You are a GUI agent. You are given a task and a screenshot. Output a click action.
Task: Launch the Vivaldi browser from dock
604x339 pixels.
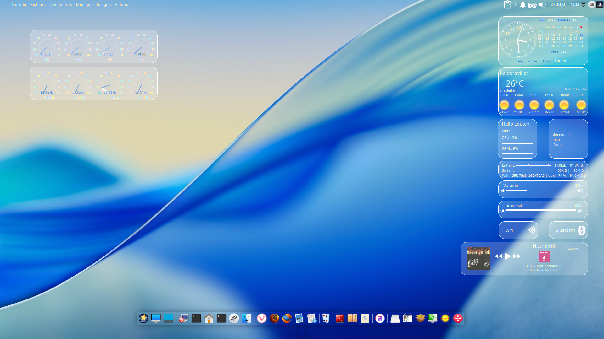click(262, 318)
